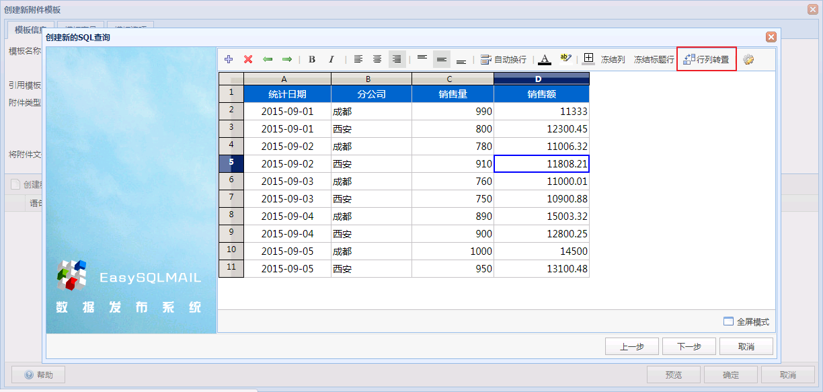Select column A header
This screenshot has width=823, height=392.
pyautogui.click(x=287, y=79)
